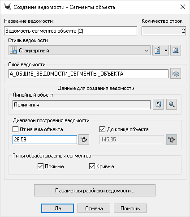Click the style preview magnifier icon
190x217 pixels.
coord(176,50)
